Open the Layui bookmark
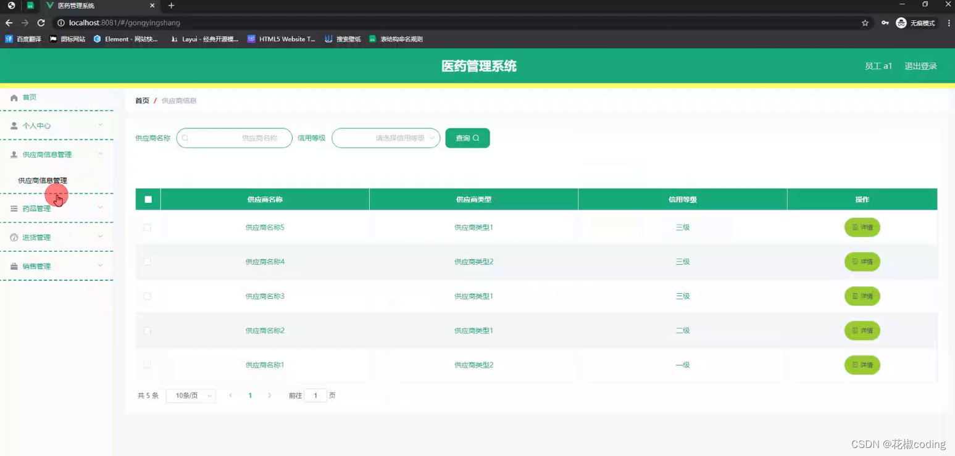The height and width of the screenshot is (456, 955). click(x=204, y=39)
